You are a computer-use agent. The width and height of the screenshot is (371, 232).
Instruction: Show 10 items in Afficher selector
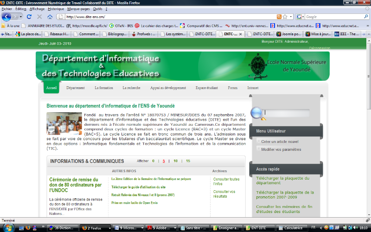coord(175,161)
